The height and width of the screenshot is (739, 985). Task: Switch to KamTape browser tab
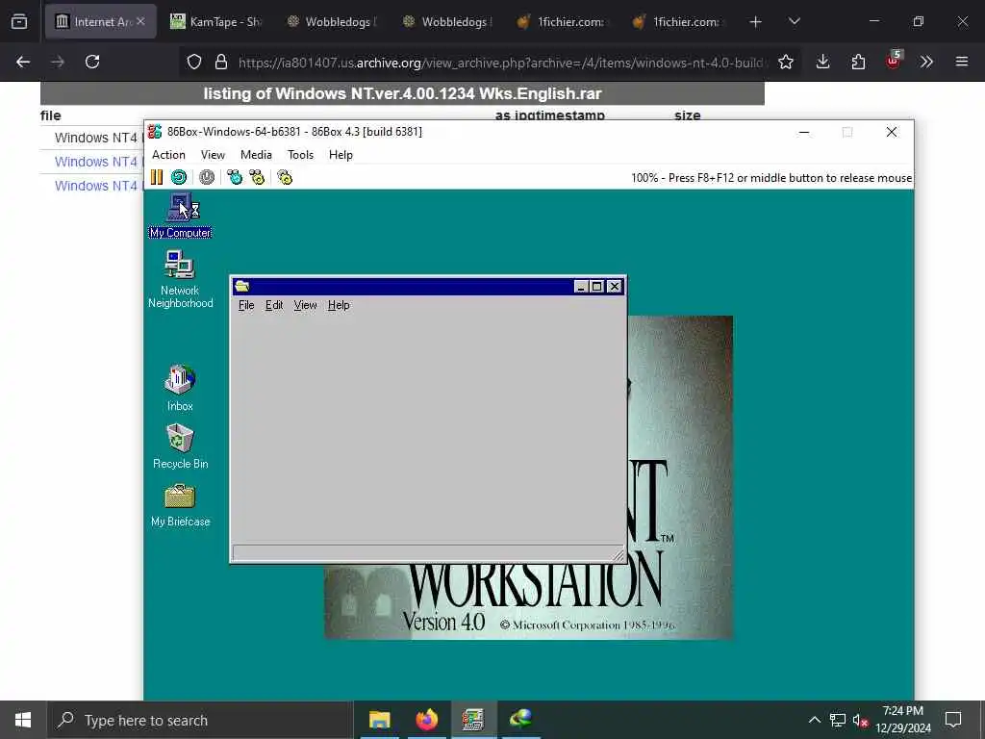(x=215, y=21)
